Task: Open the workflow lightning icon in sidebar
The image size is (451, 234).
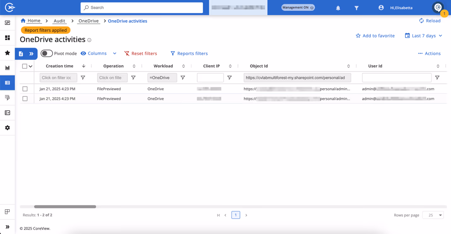Action: coord(7,97)
